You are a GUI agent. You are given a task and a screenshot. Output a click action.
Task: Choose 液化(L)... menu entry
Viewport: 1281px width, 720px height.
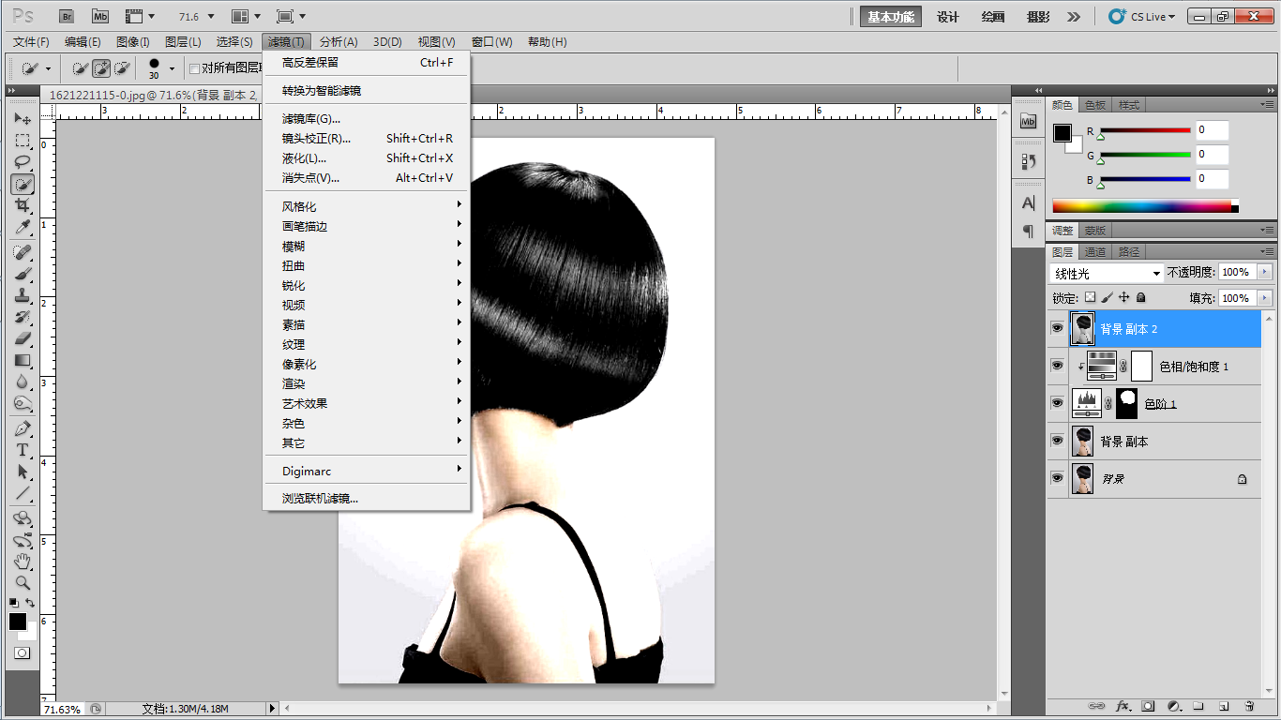[366, 157]
